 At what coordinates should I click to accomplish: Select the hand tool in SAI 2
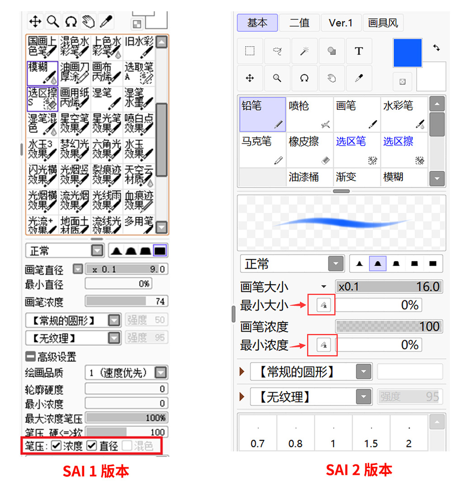(331, 78)
